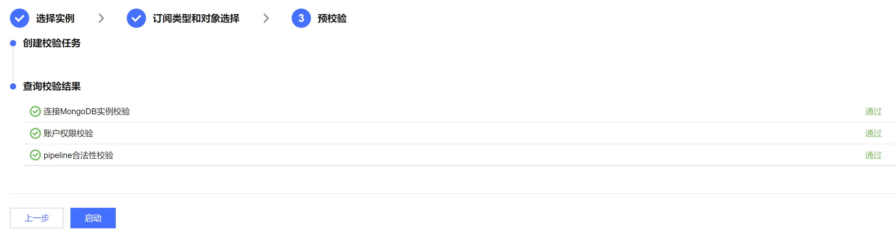Click the green check icon beside pipeline合法性校验

35,155
